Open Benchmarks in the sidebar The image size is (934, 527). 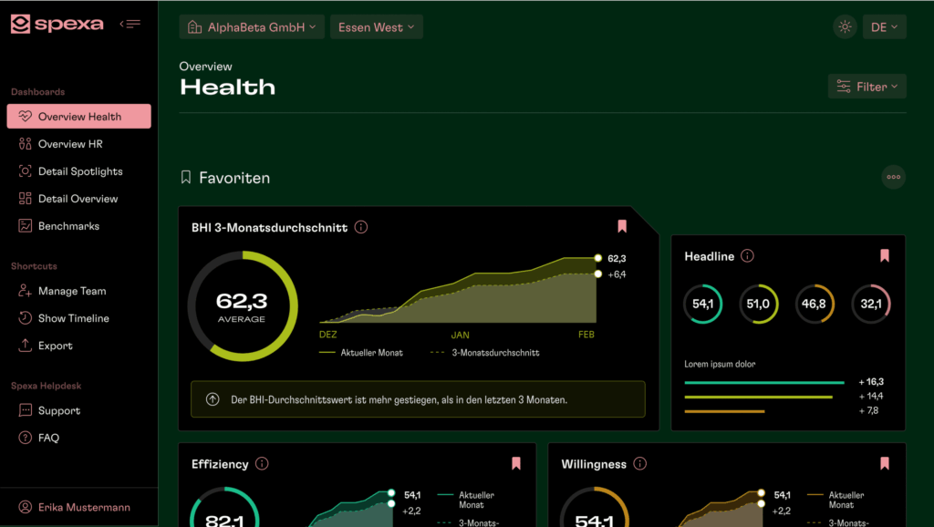[x=68, y=226]
